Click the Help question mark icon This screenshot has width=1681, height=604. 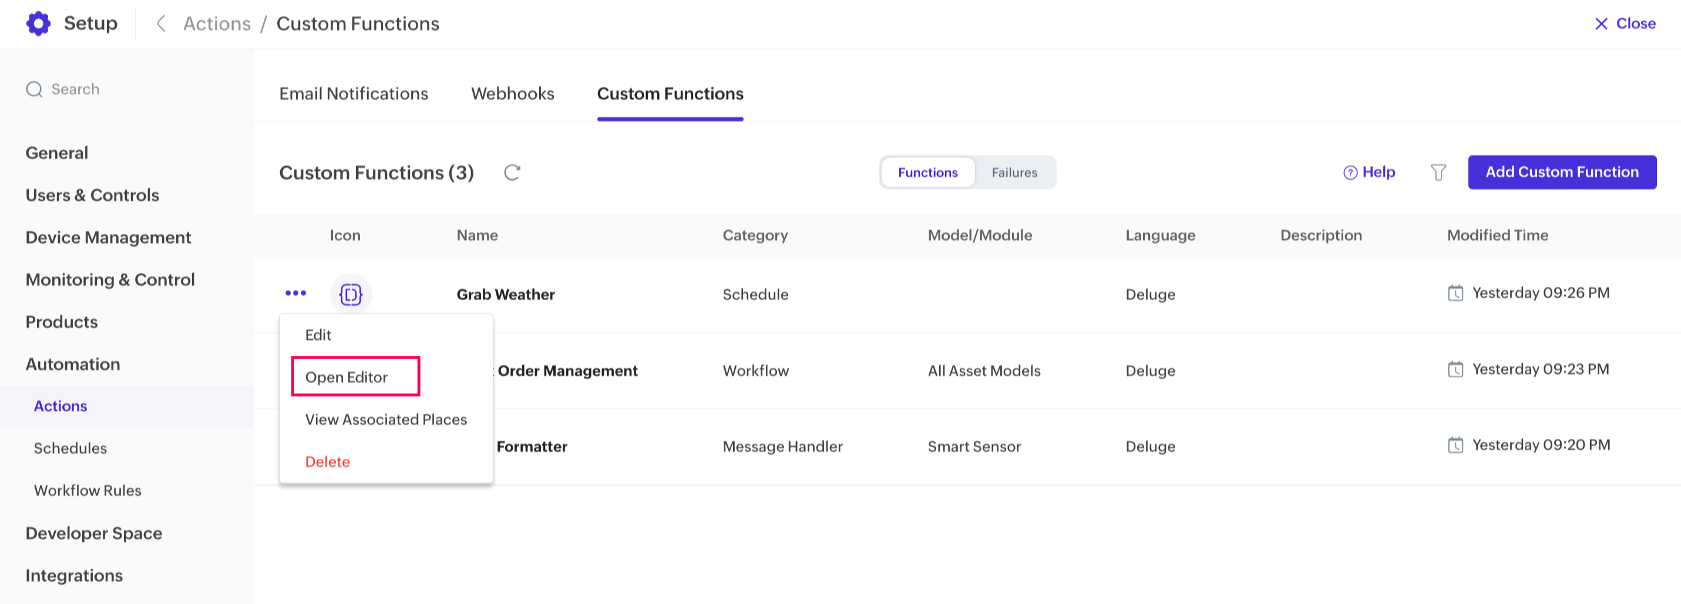click(x=1350, y=172)
